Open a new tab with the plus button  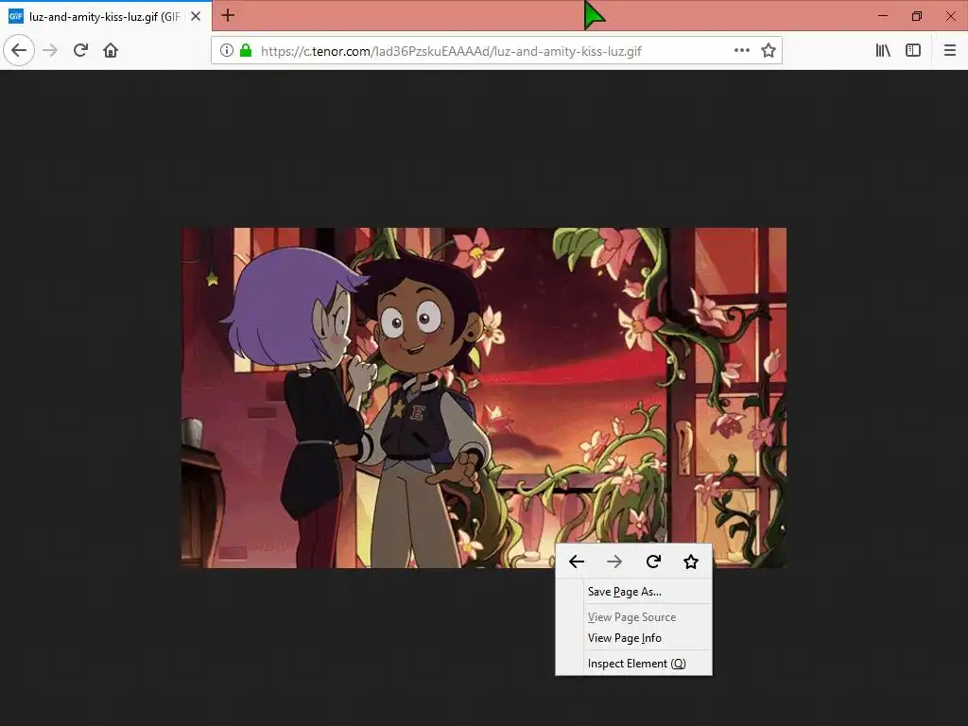click(x=228, y=15)
